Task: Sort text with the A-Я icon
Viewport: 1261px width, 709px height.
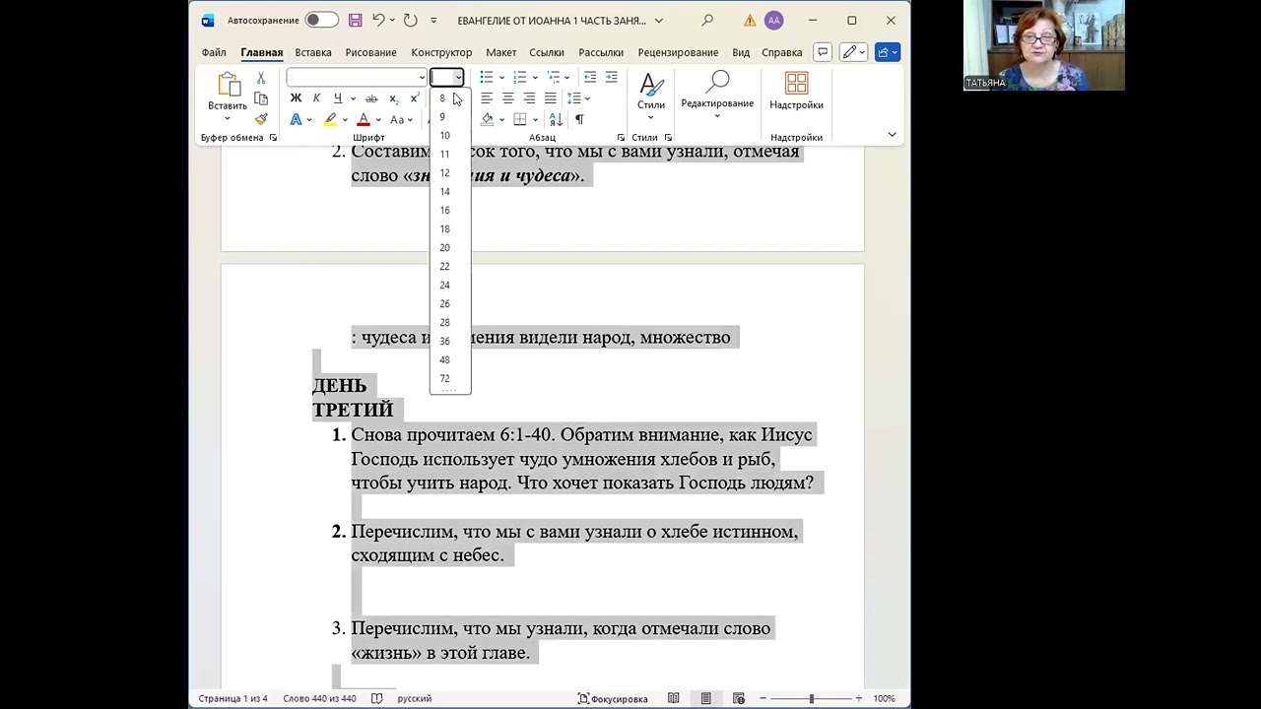Action: click(556, 119)
